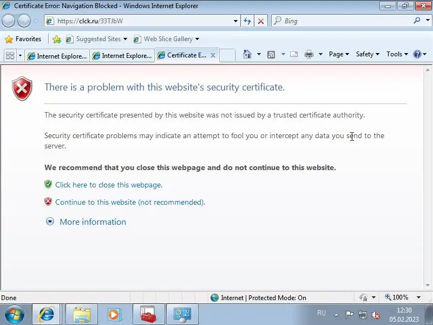Open the Suggested Sites link
The width and height of the screenshot is (433, 325).
coord(96,39)
